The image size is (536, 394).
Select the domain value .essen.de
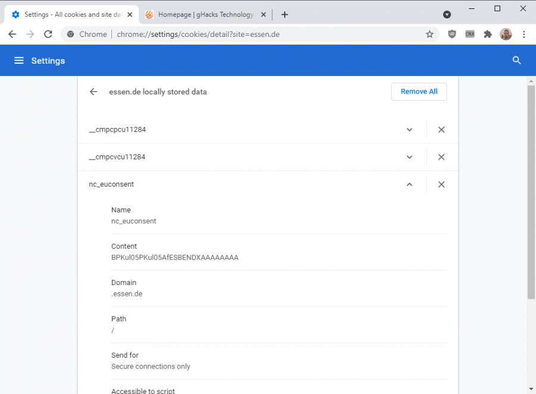126,293
